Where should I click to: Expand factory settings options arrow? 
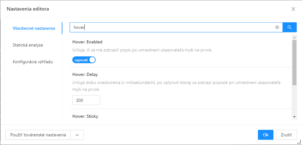coord(77,135)
